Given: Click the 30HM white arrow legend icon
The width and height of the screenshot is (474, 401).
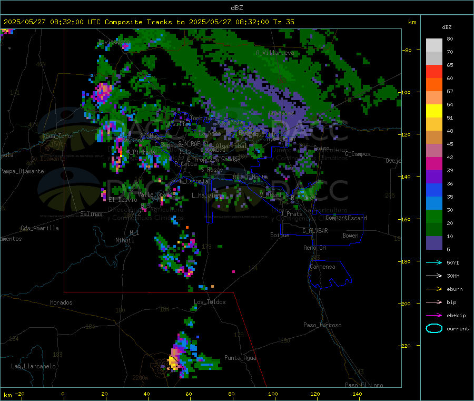Looking at the screenshot, I should click(434, 276).
